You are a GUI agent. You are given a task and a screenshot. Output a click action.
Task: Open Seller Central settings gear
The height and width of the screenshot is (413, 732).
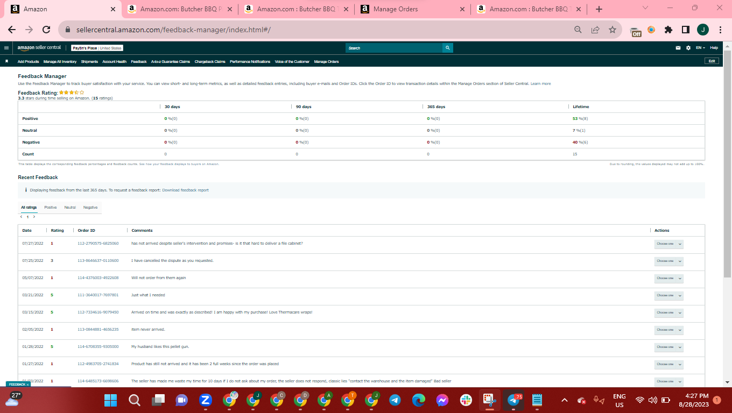click(688, 48)
